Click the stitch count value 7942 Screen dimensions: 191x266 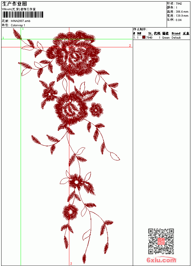[179, 4]
